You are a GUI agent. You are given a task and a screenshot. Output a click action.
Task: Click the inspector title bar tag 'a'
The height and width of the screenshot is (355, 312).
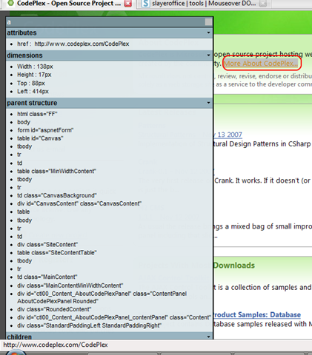click(9, 22)
